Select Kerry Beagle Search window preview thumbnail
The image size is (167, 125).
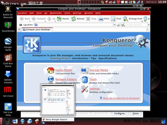[58, 100]
